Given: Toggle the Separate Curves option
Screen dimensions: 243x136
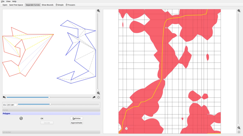Looking at the screenshot, I should (33, 5).
